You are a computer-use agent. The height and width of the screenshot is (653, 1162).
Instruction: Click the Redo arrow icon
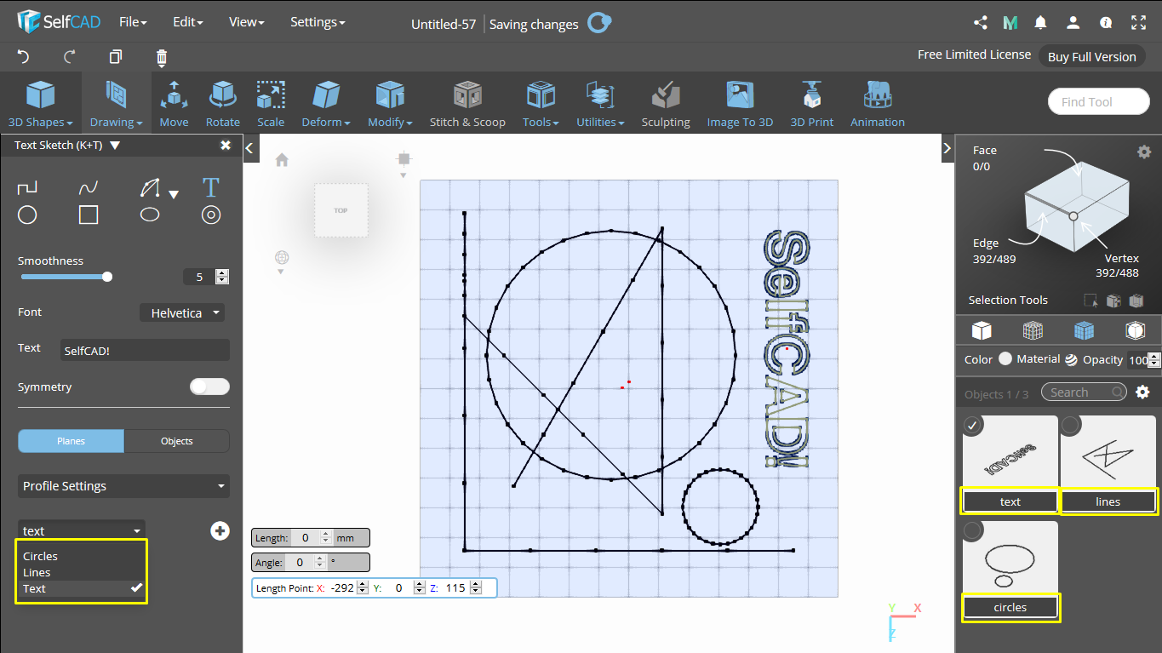[70, 57]
